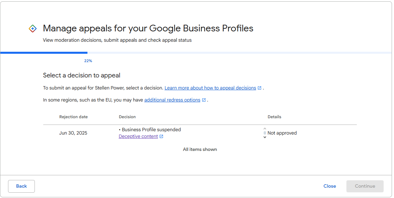Click the Rejection date column header
Viewport: 394px width, 198px height.
[73, 117]
